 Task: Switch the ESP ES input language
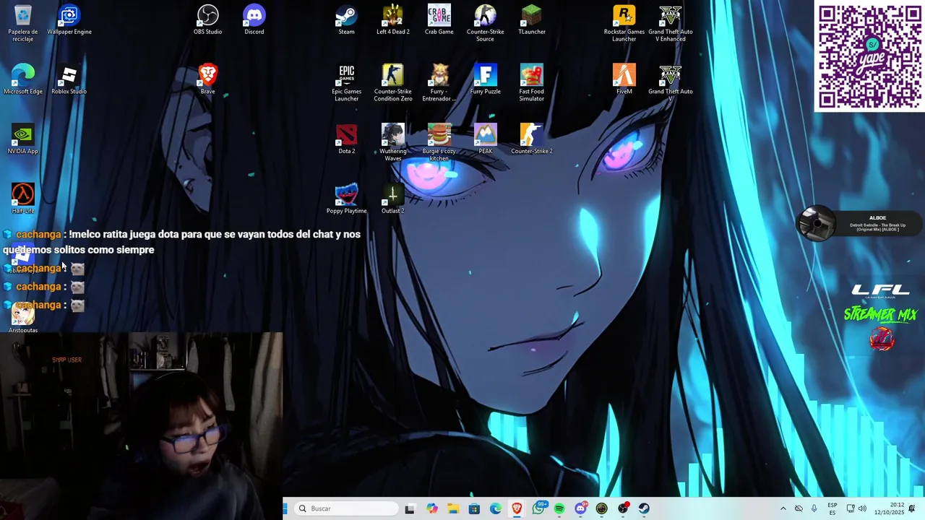(x=832, y=508)
